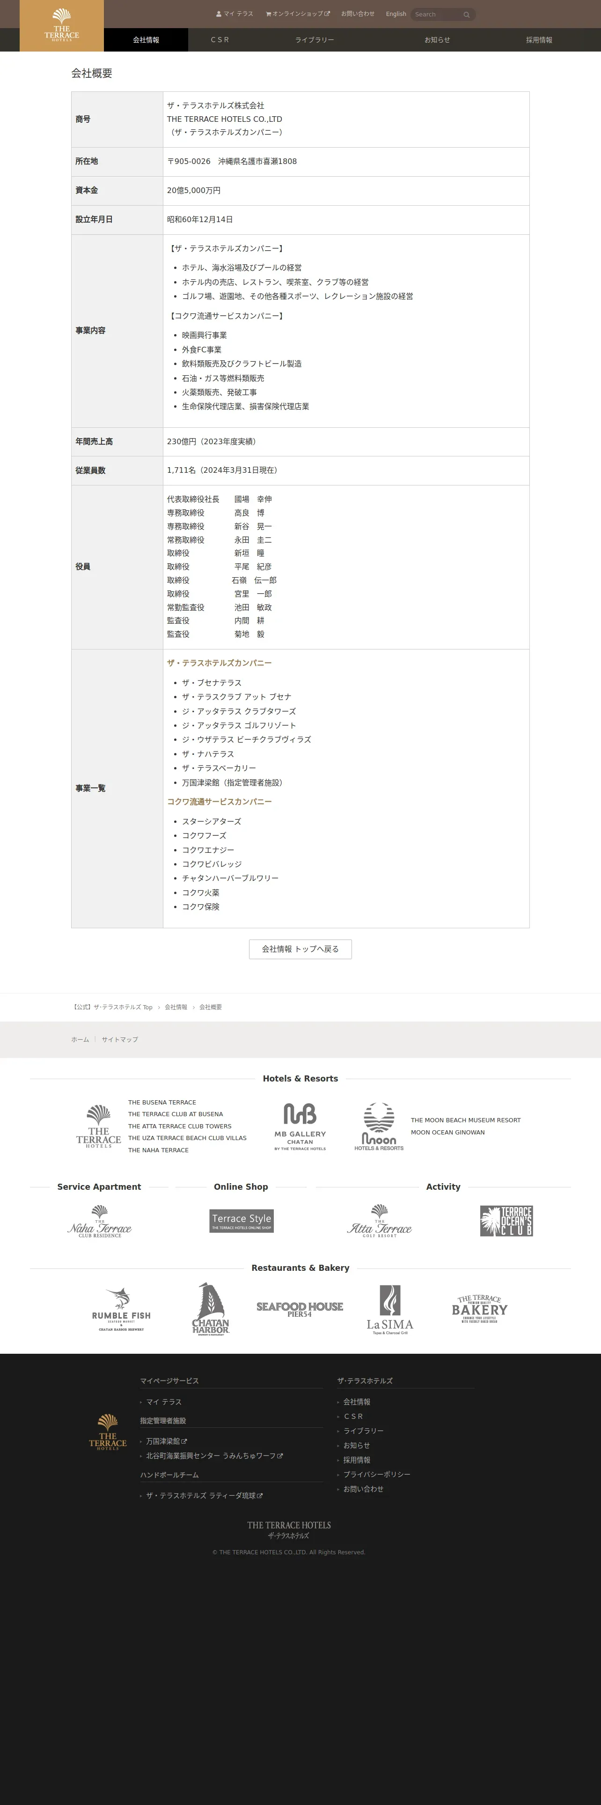Open ザ・テラスホテルズ ラティーダ琉球 link
Screen dimensions: 601x1805
(x=204, y=1495)
